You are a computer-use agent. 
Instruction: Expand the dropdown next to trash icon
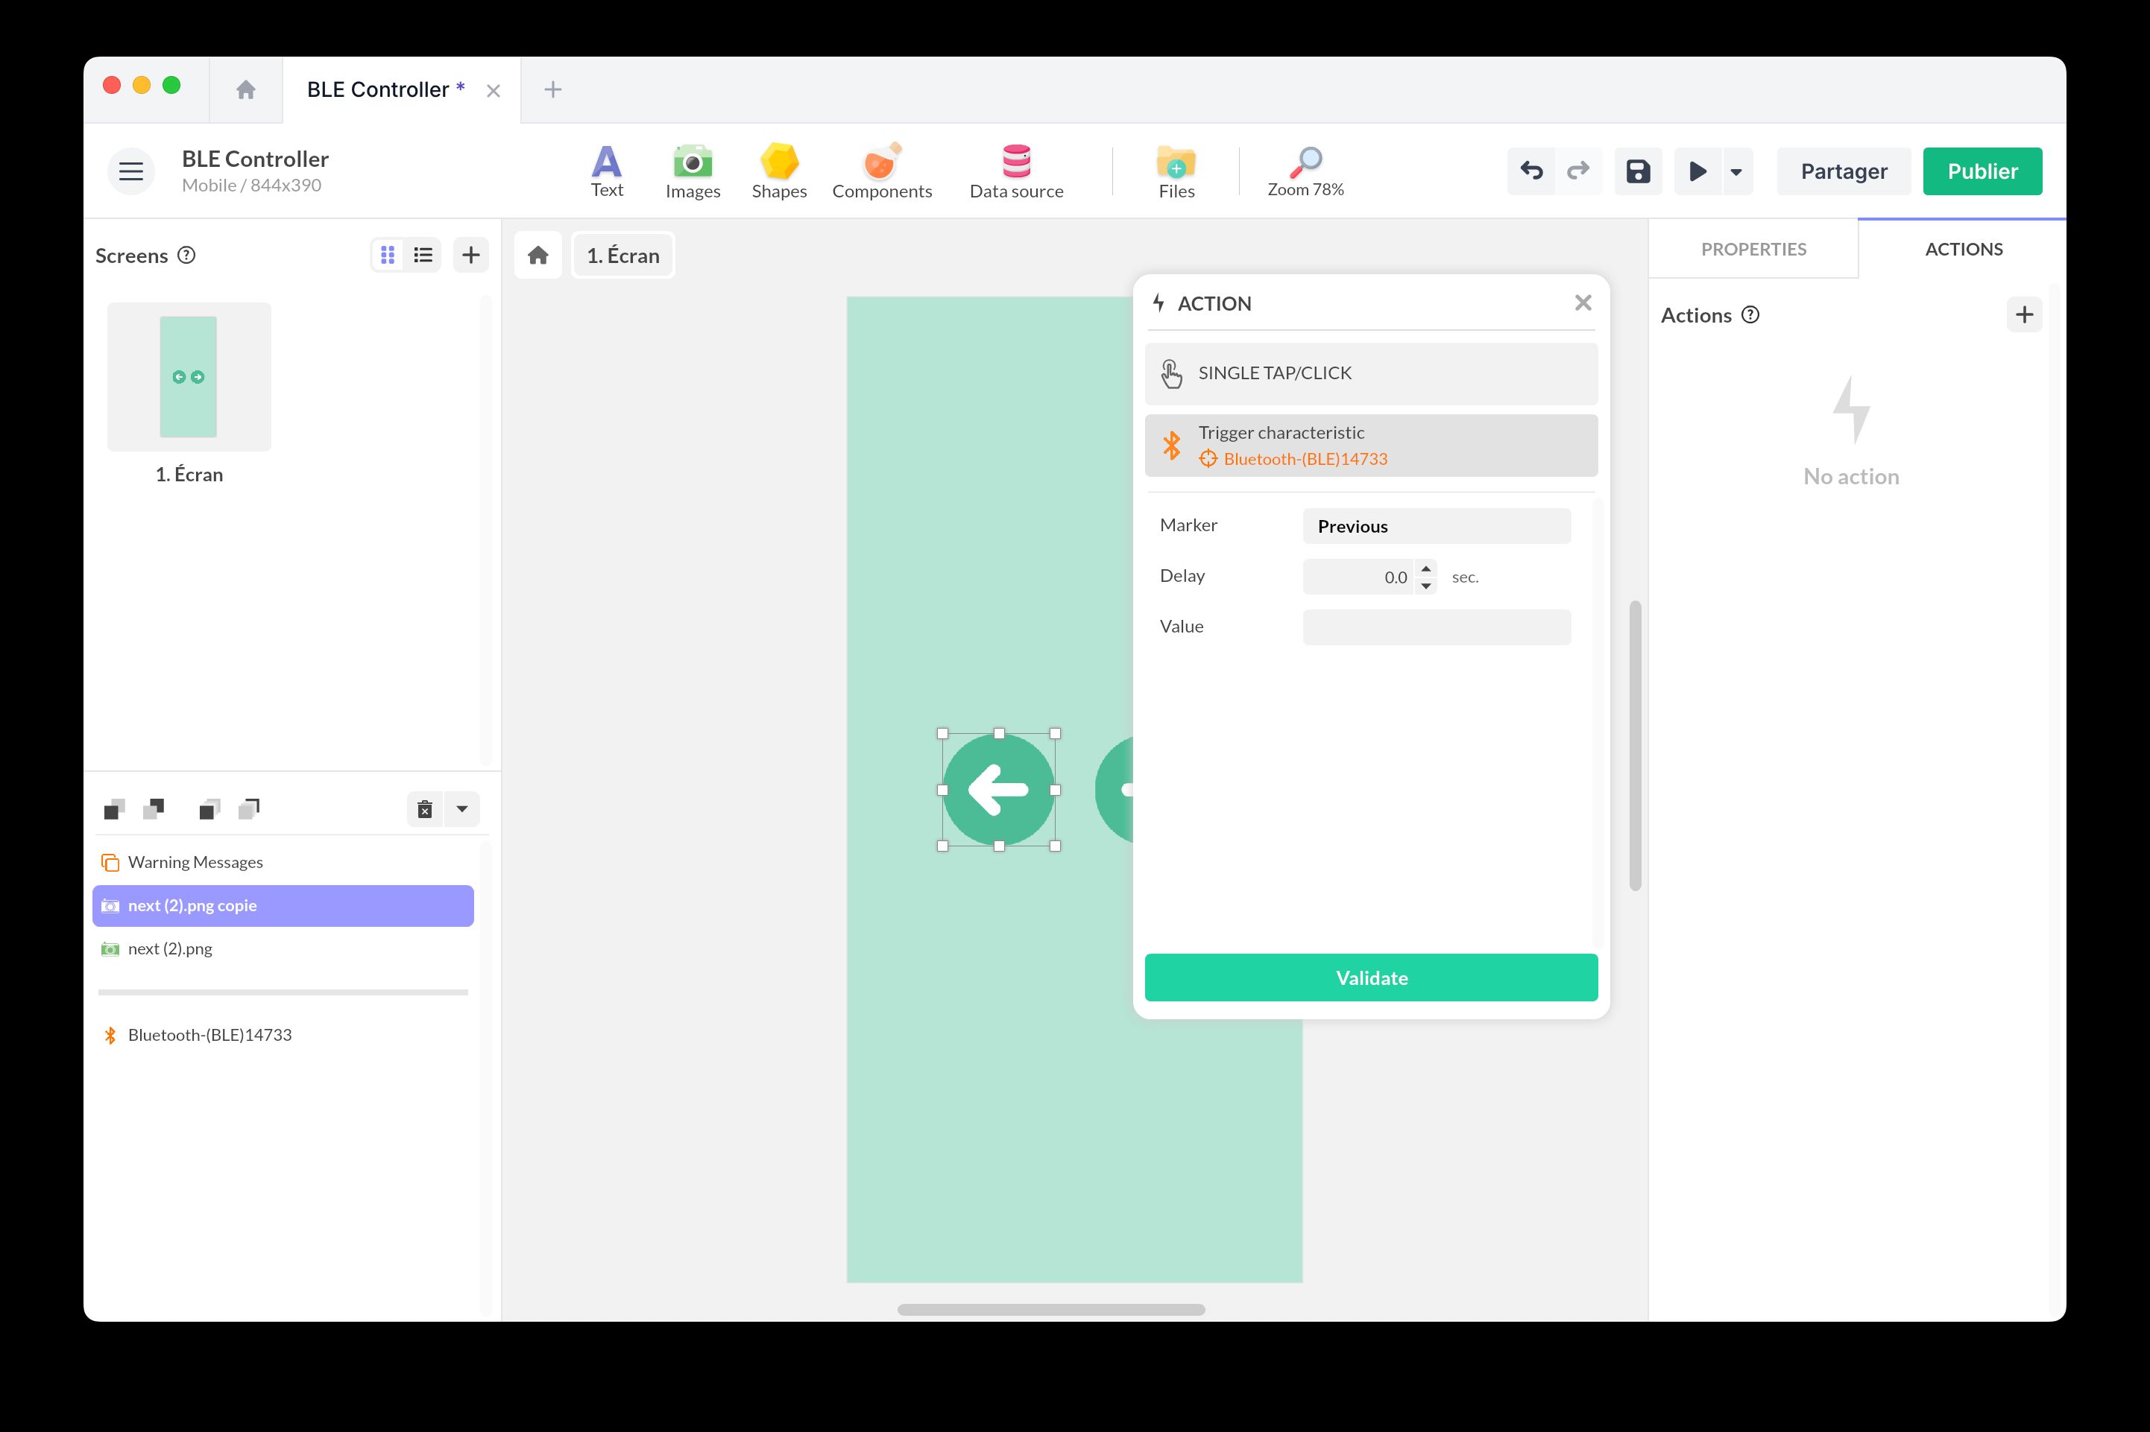tap(461, 809)
